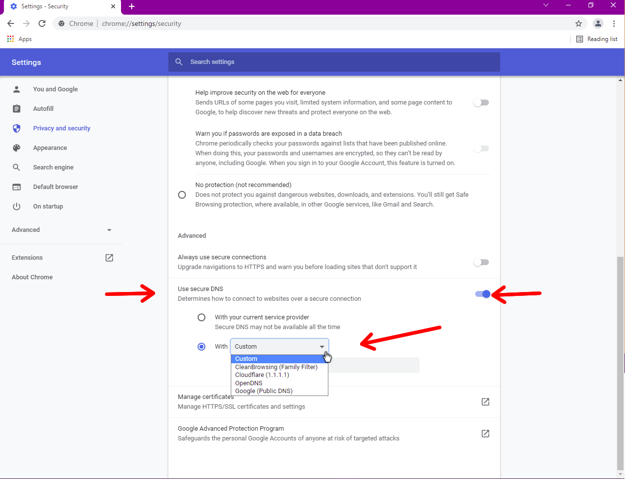Expand the Advanced section in sidebar
The width and height of the screenshot is (625, 479).
pyautogui.click(x=61, y=230)
